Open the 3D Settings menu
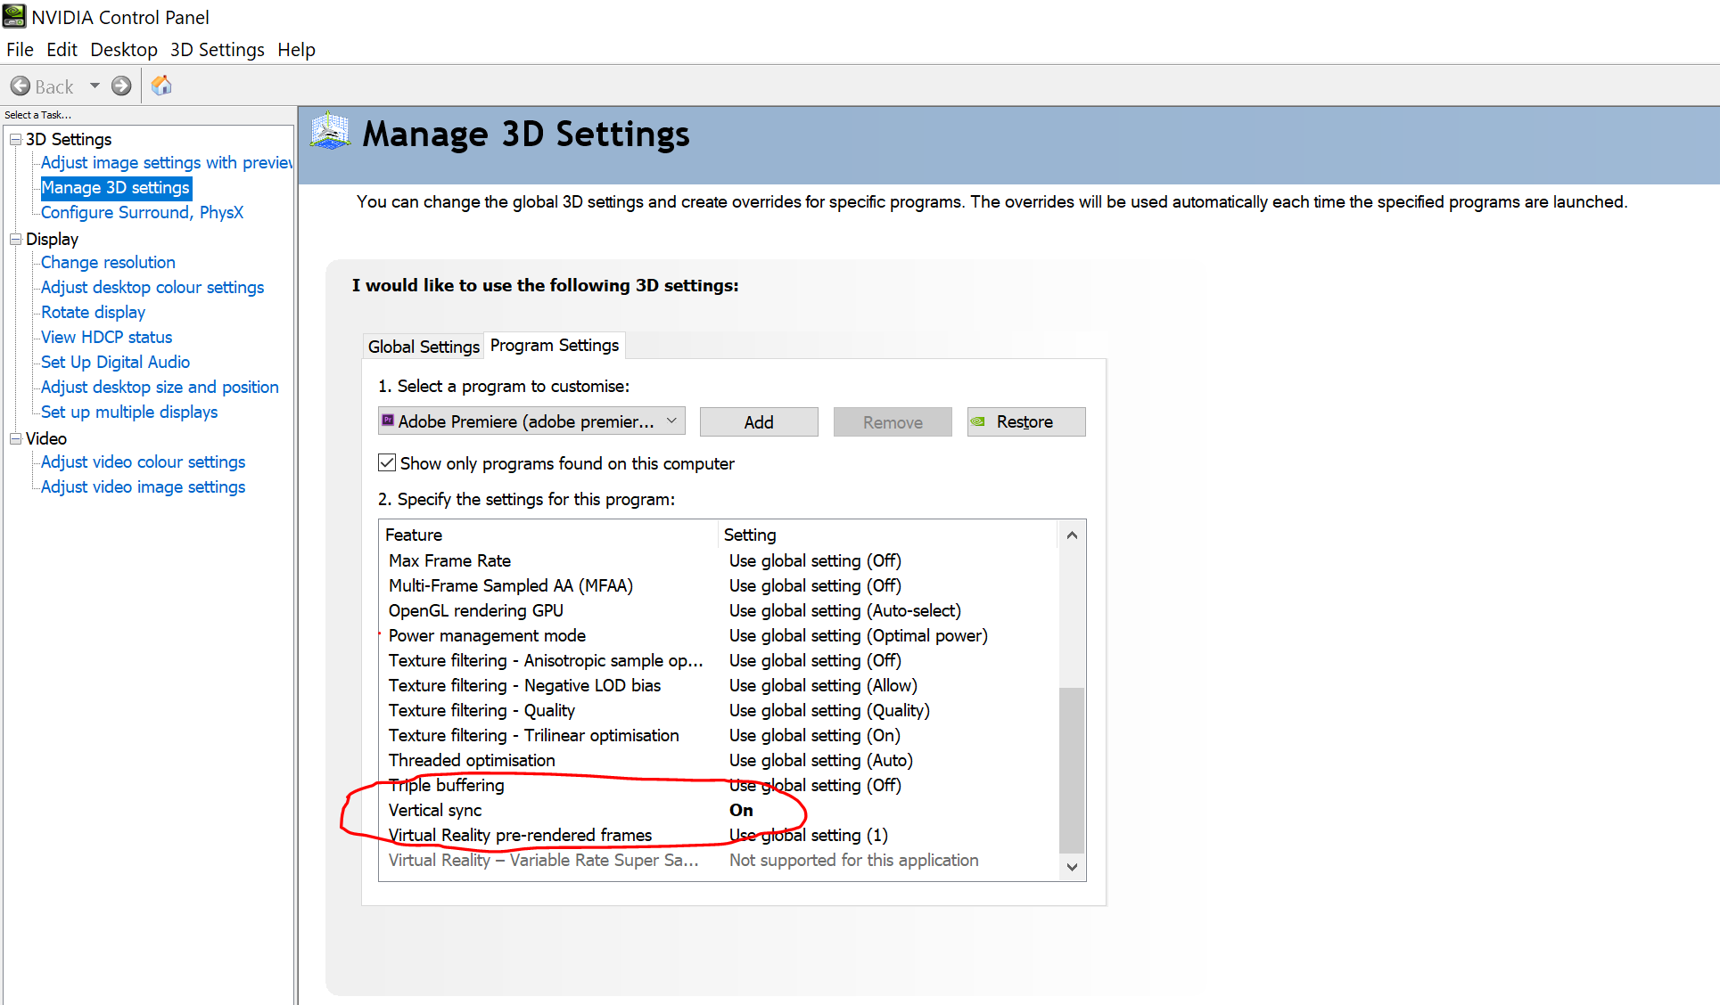This screenshot has width=1720, height=1005. tap(217, 50)
